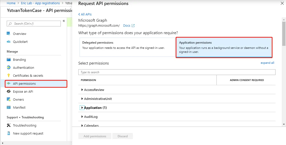Click the Certificates & secrets key icon

point(9,75)
